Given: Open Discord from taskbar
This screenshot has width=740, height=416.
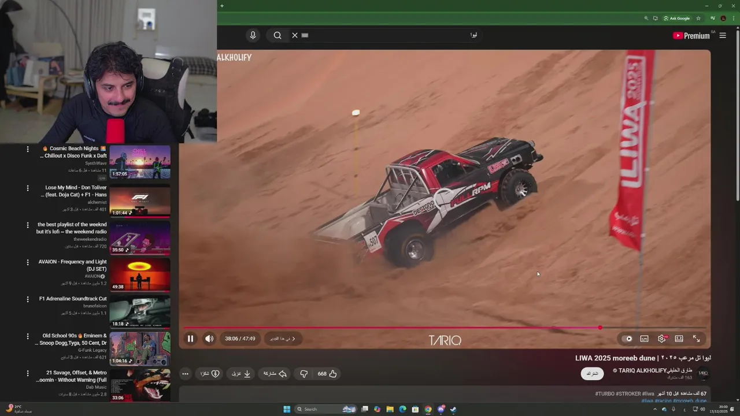Looking at the screenshot, I should click(441, 409).
